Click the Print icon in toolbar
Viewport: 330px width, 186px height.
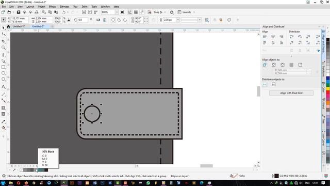tap(37, 12)
